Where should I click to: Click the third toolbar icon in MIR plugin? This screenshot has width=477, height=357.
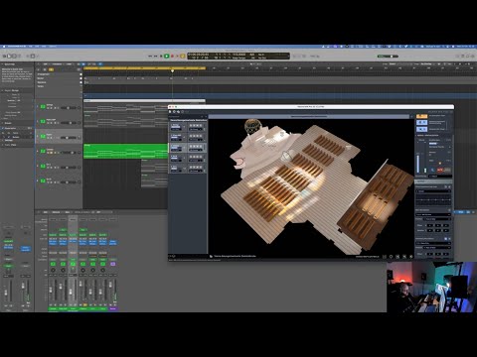178,112
